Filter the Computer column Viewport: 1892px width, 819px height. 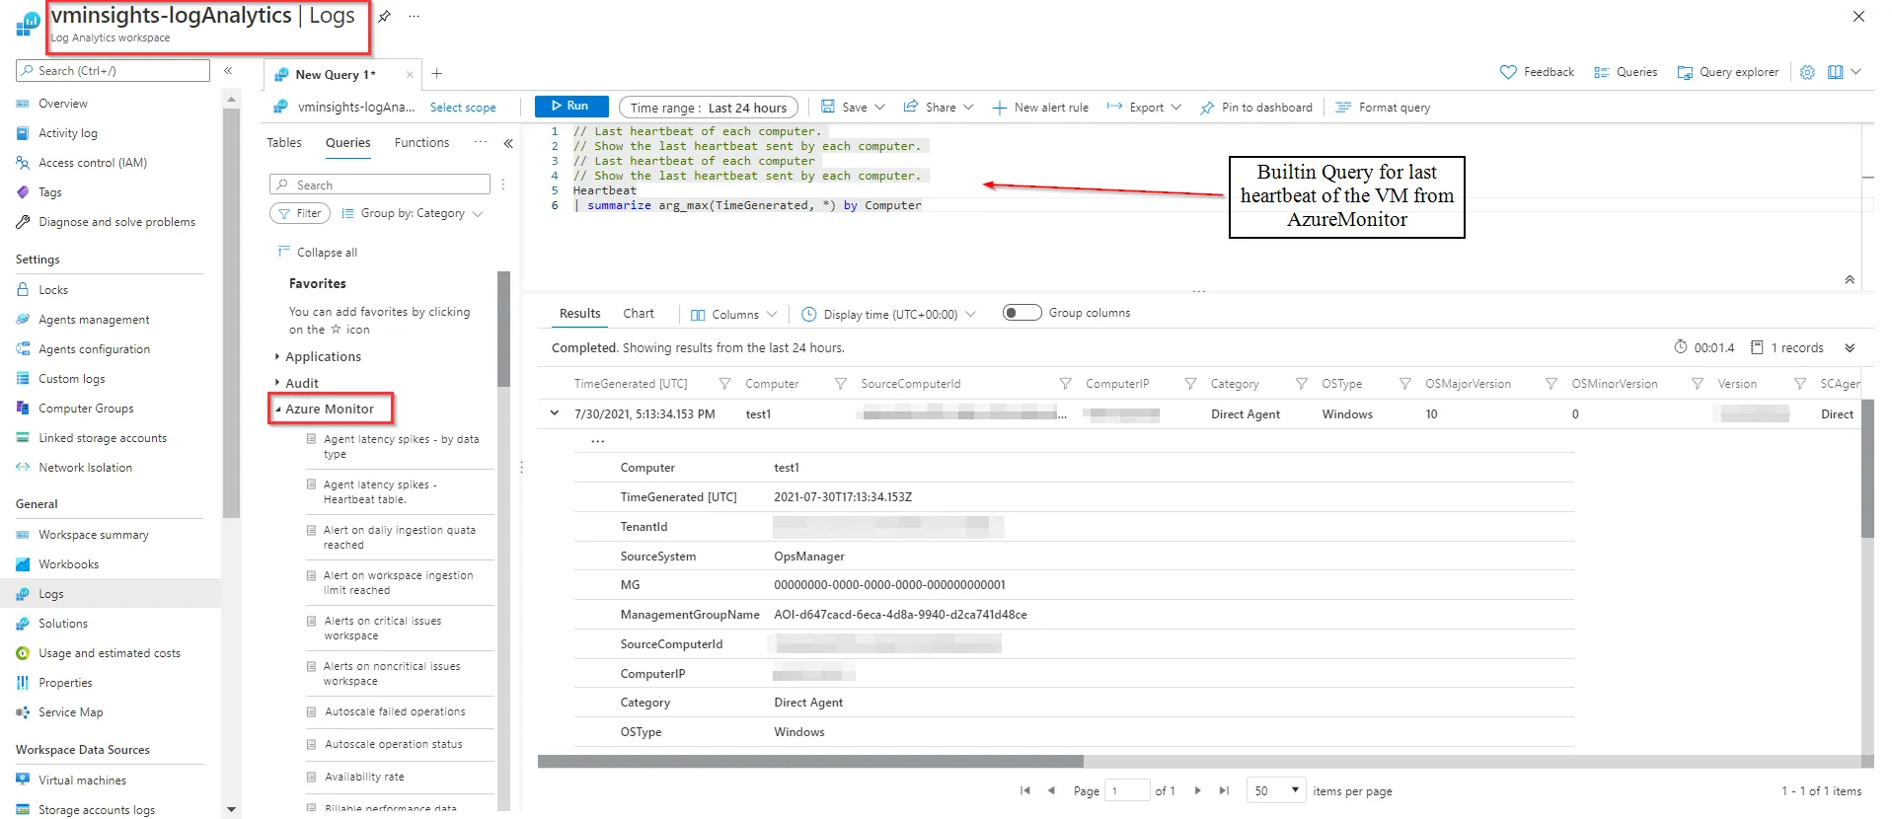coord(841,384)
